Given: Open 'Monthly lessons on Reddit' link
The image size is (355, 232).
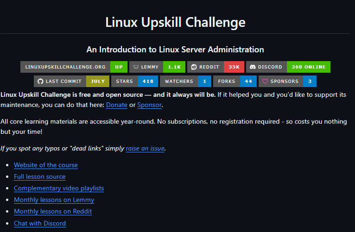Looking at the screenshot, I should pyautogui.click(x=53, y=212).
